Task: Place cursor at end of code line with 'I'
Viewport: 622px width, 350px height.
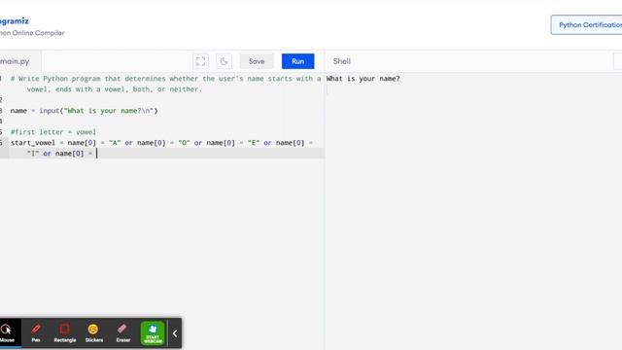Action: (x=97, y=154)
